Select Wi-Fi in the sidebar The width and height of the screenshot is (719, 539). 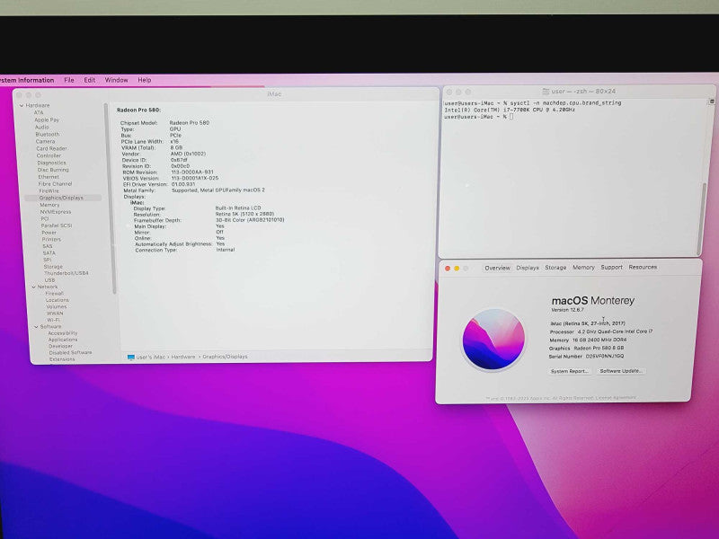coord(53,320)
